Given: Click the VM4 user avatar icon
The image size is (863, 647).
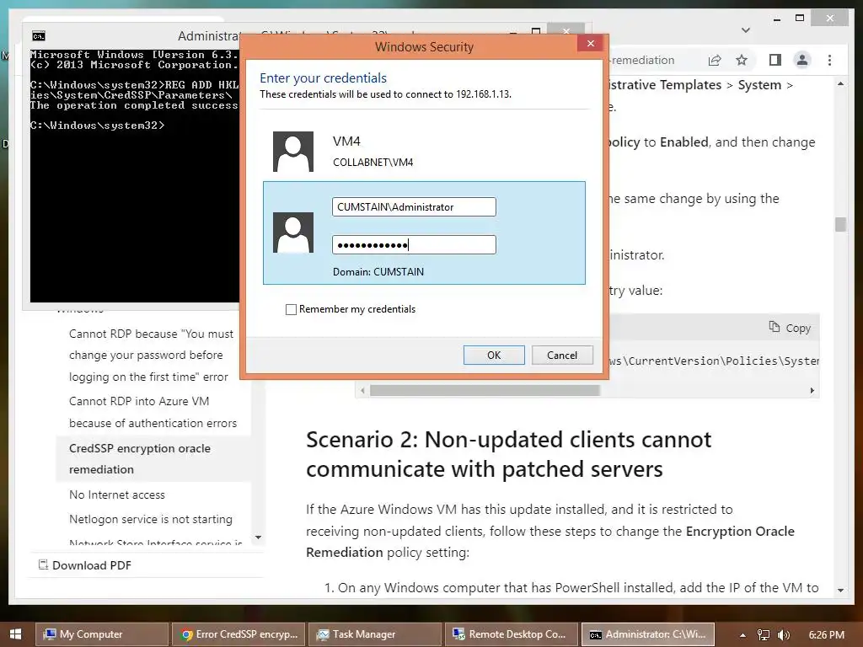Looking at the screenshot, I should click(x=293, y=152).
